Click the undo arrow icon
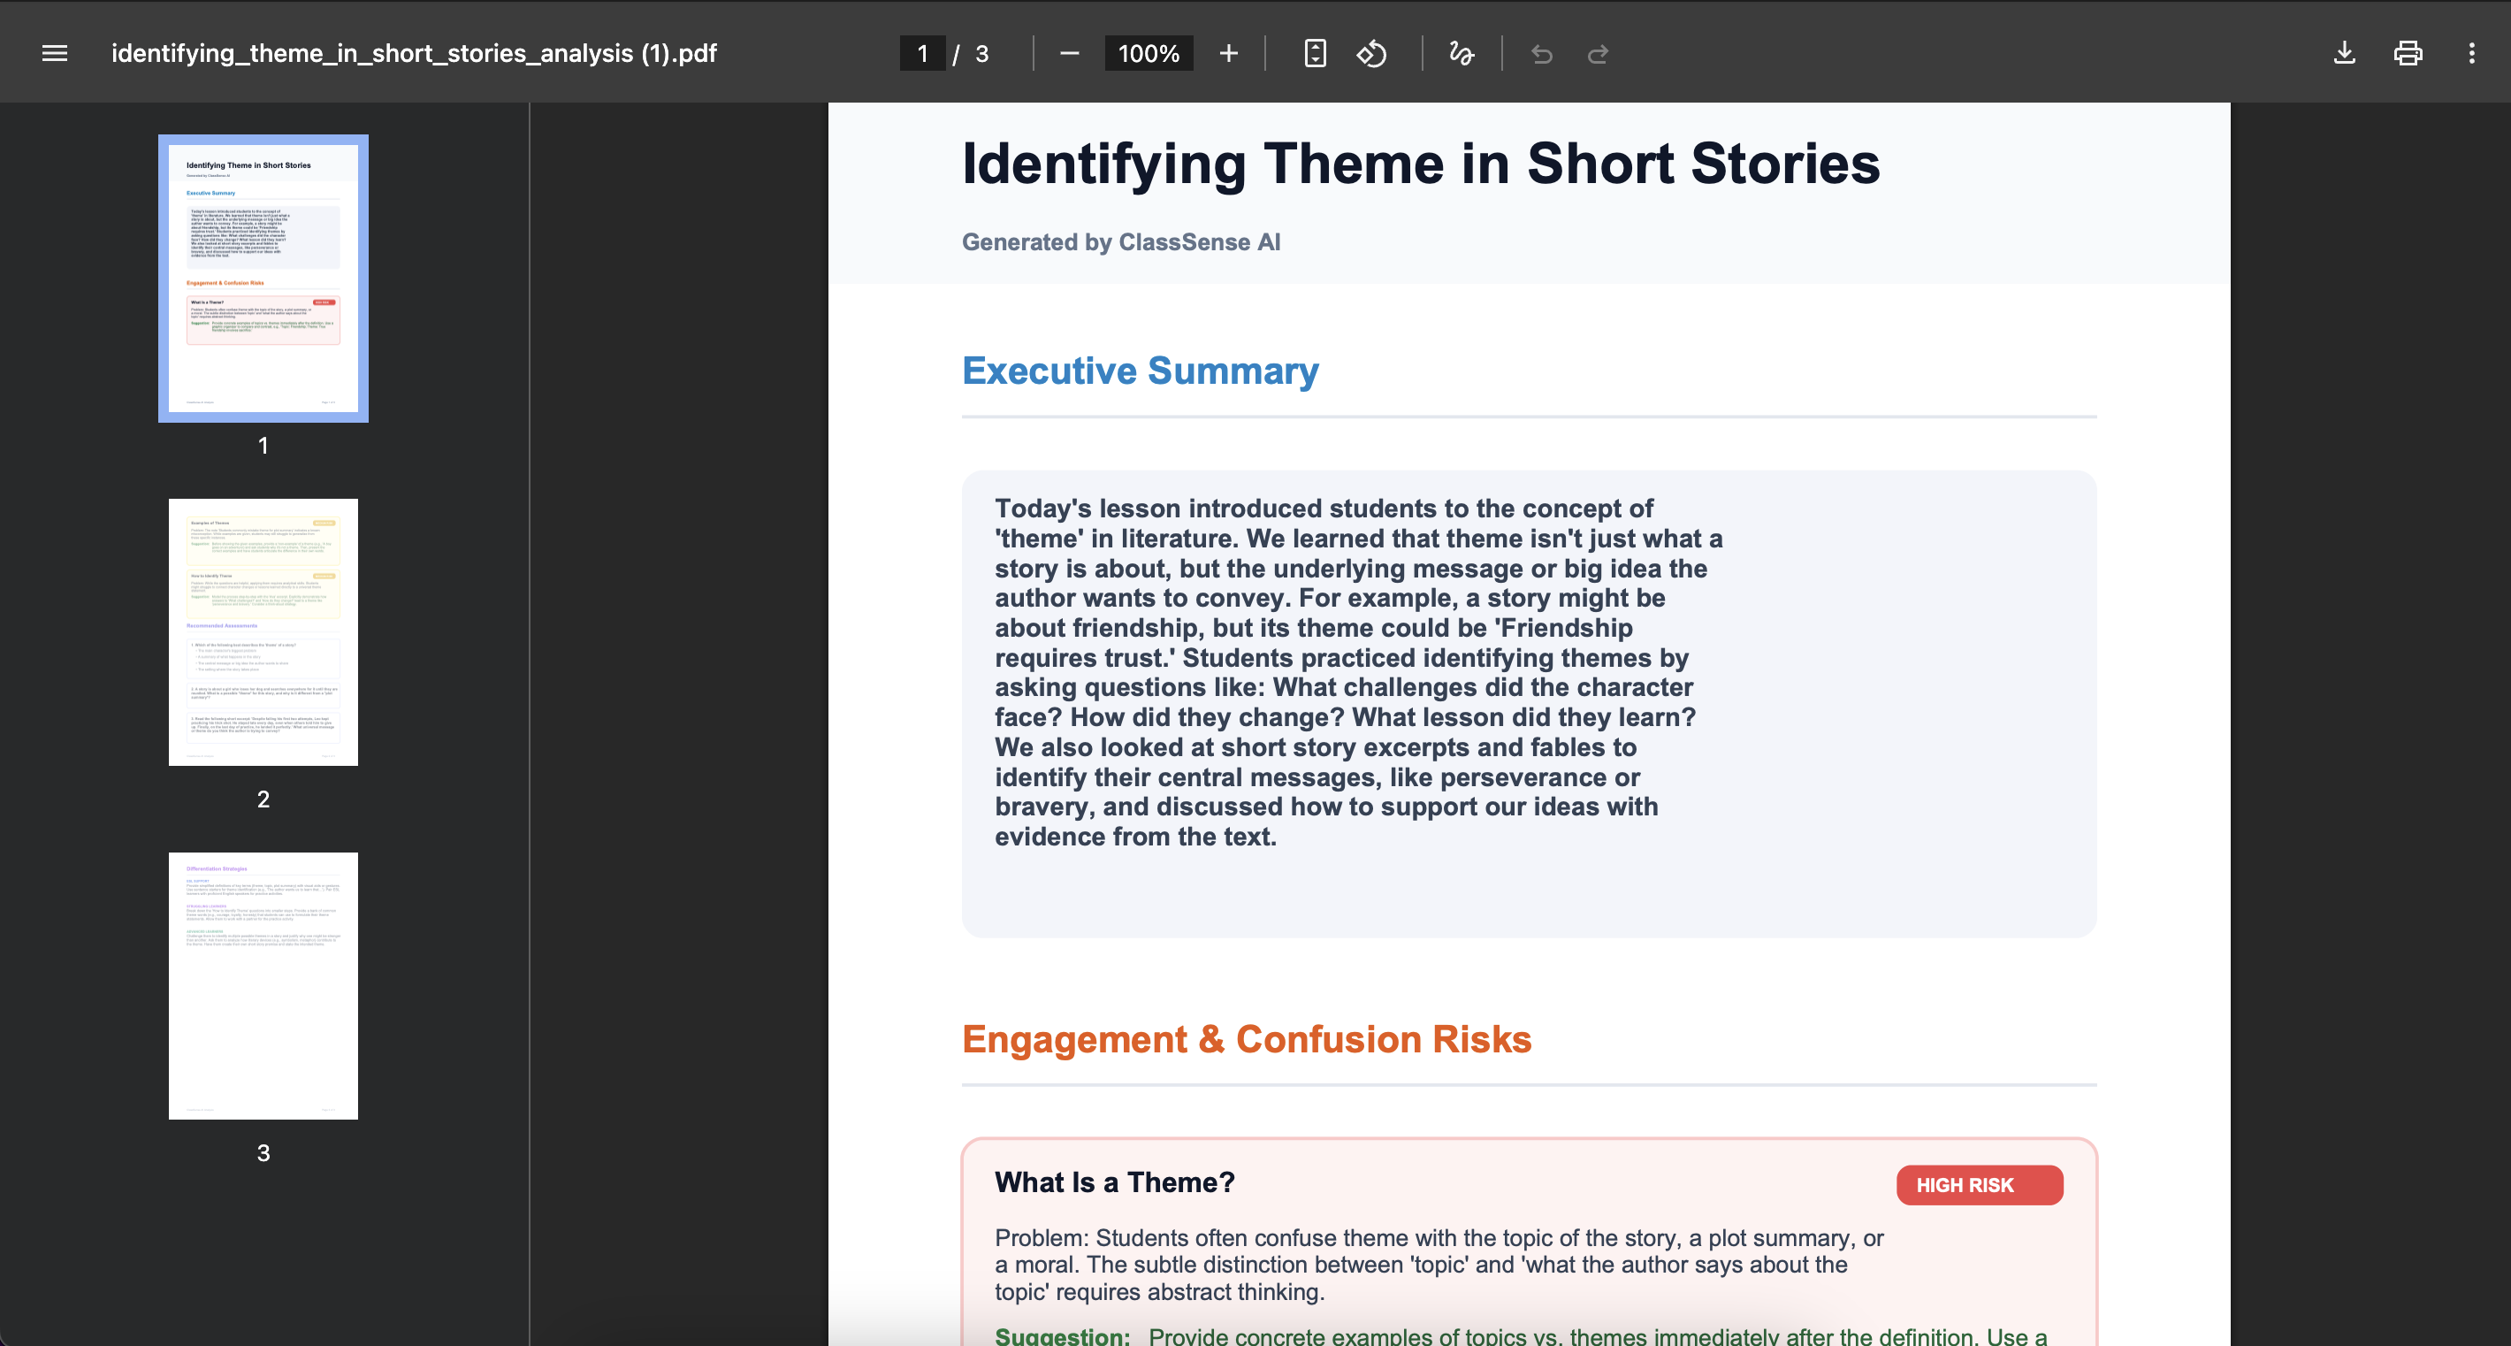The image size is (2511, 1346). click(1541, 54)
